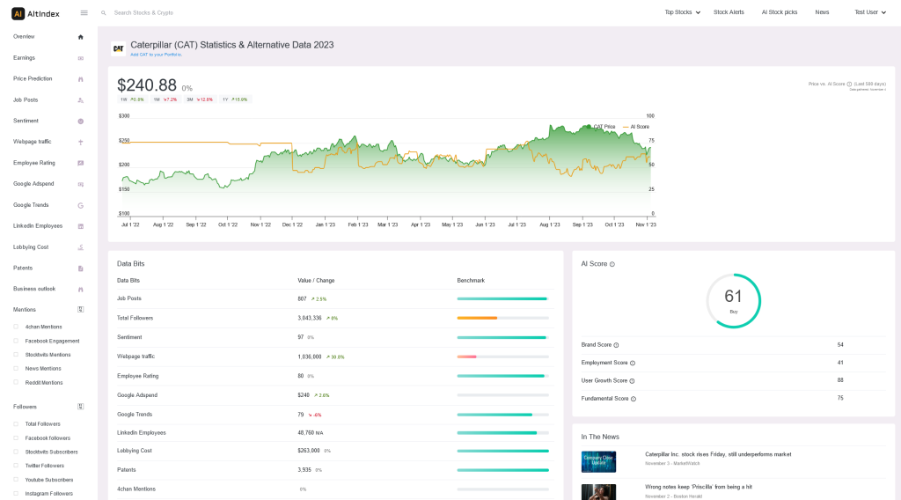Image resolution: width=901 pixels, height=500 pixels.
Task: Open Caterpillar stock rises Friday news headline
Action: pos(718,454)
